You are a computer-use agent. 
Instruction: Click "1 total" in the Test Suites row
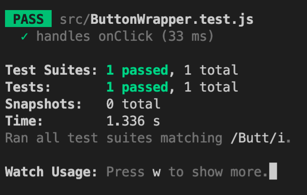pos(211,70)
